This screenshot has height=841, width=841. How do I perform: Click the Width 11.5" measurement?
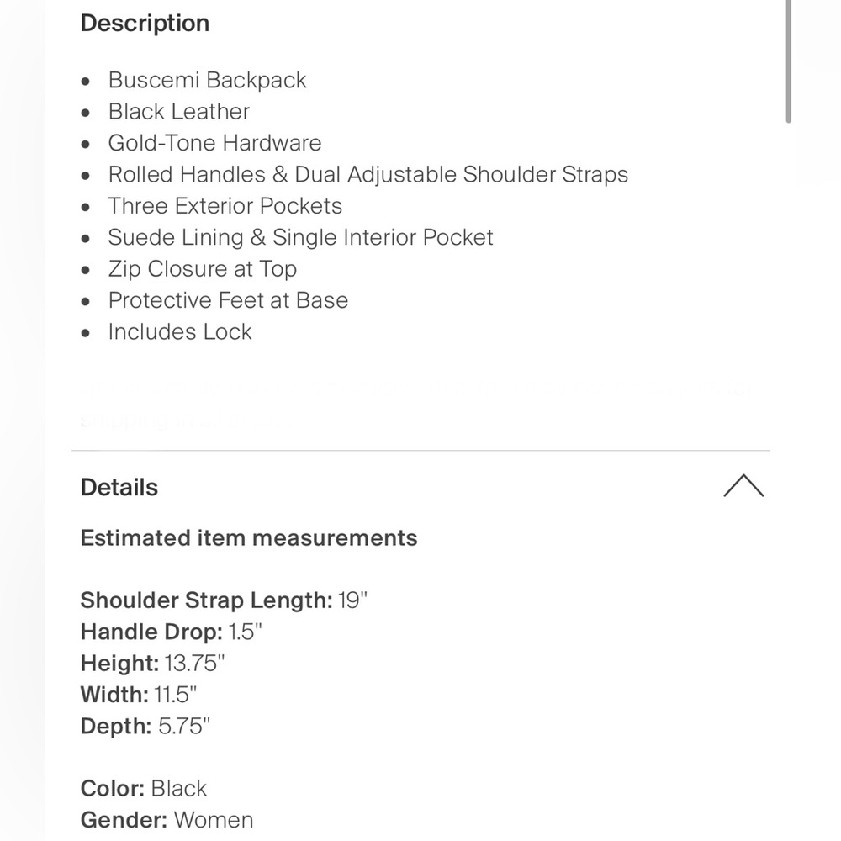139,695
